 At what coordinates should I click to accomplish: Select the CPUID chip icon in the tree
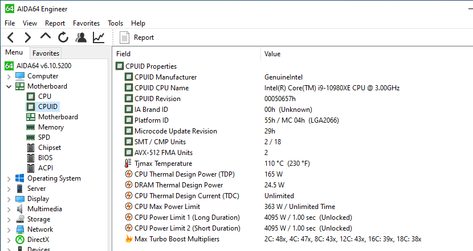(x=31, y=107)
